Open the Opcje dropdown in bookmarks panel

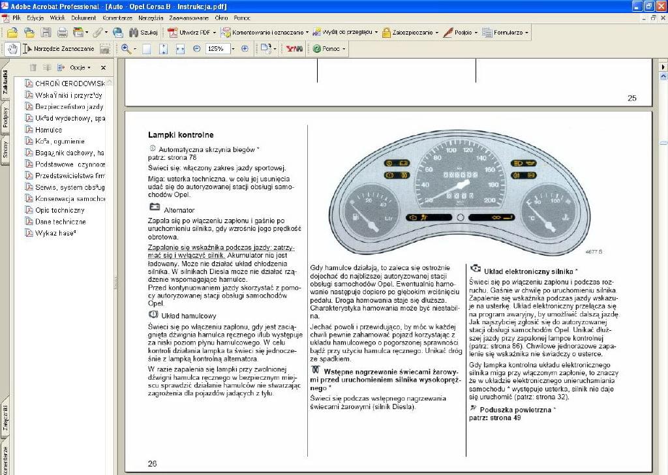80,67
